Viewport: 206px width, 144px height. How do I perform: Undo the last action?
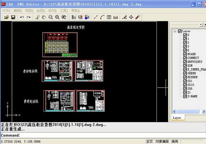[22, 17]
